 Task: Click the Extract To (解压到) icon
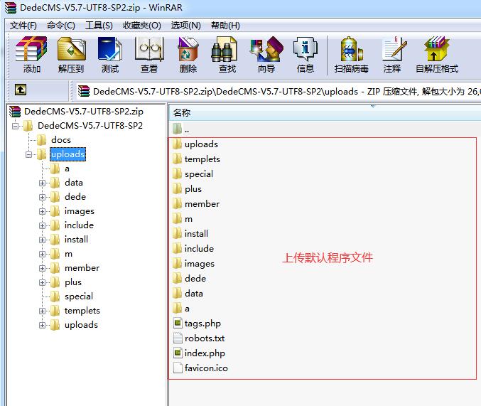[71, 55]
